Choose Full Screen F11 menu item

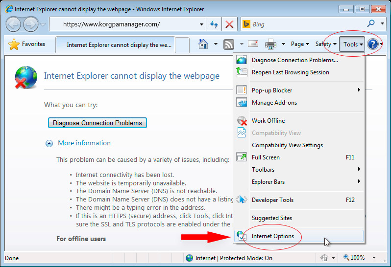coord(299,157)
